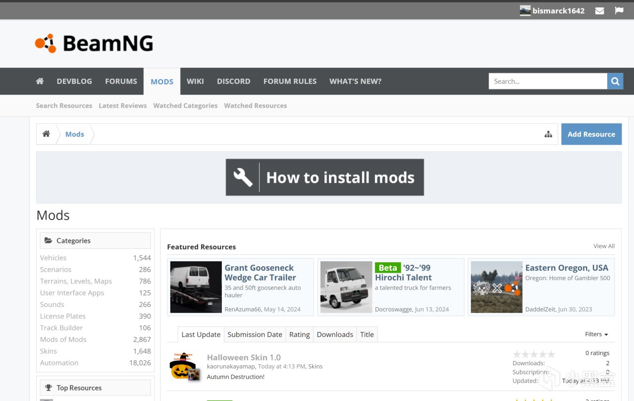Sort by Rating tab

pyautogui.click(x=300, y=335)
